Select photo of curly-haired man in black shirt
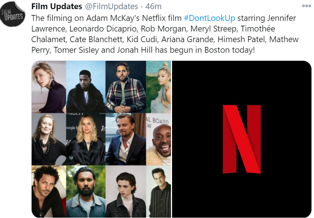 click(49, 192)
